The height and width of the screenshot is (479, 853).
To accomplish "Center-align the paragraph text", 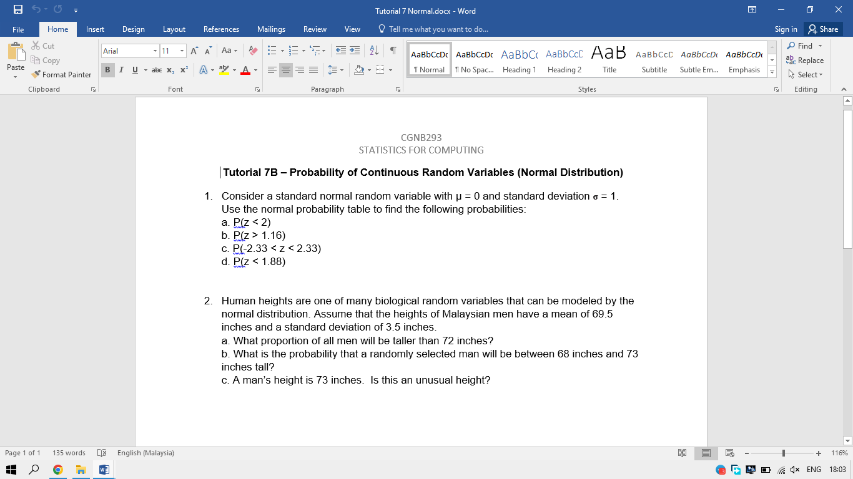I will point(285,70).
